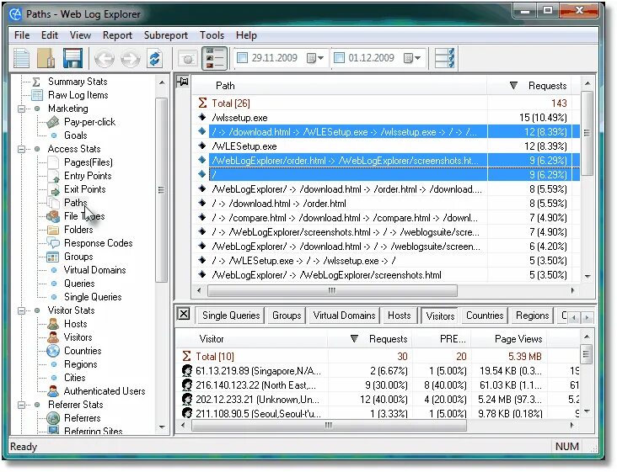
Task: Select the Goals tree item
Action: 76,135
